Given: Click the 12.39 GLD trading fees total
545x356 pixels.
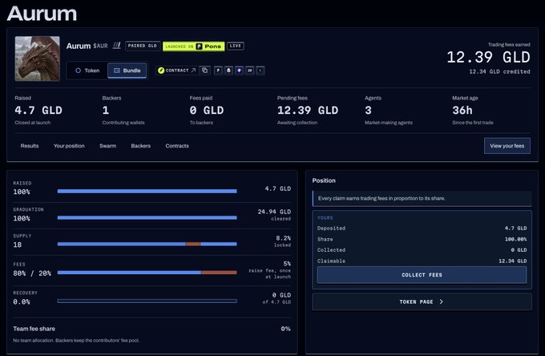Looking at the screenshot, I should click(x=488, y=58).
